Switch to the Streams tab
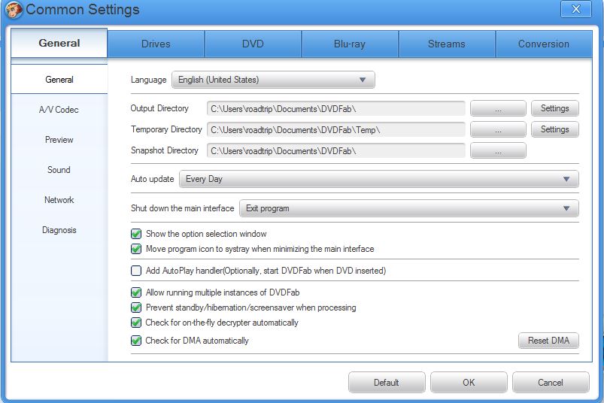 coord(447,44)
